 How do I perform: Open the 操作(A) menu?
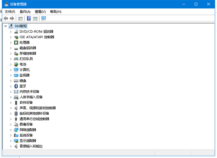pos(25,12)
